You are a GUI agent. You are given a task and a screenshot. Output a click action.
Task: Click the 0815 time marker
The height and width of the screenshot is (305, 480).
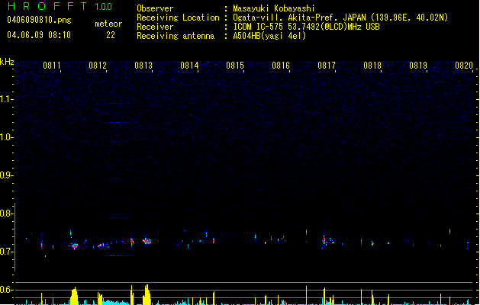[235, 66]
